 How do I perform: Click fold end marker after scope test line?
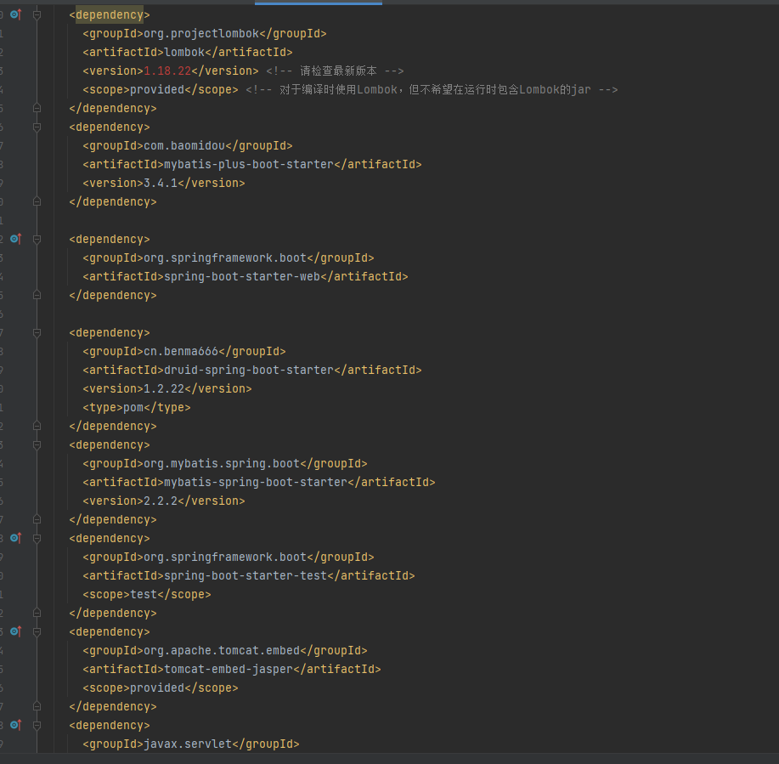(x=37, y=613)
